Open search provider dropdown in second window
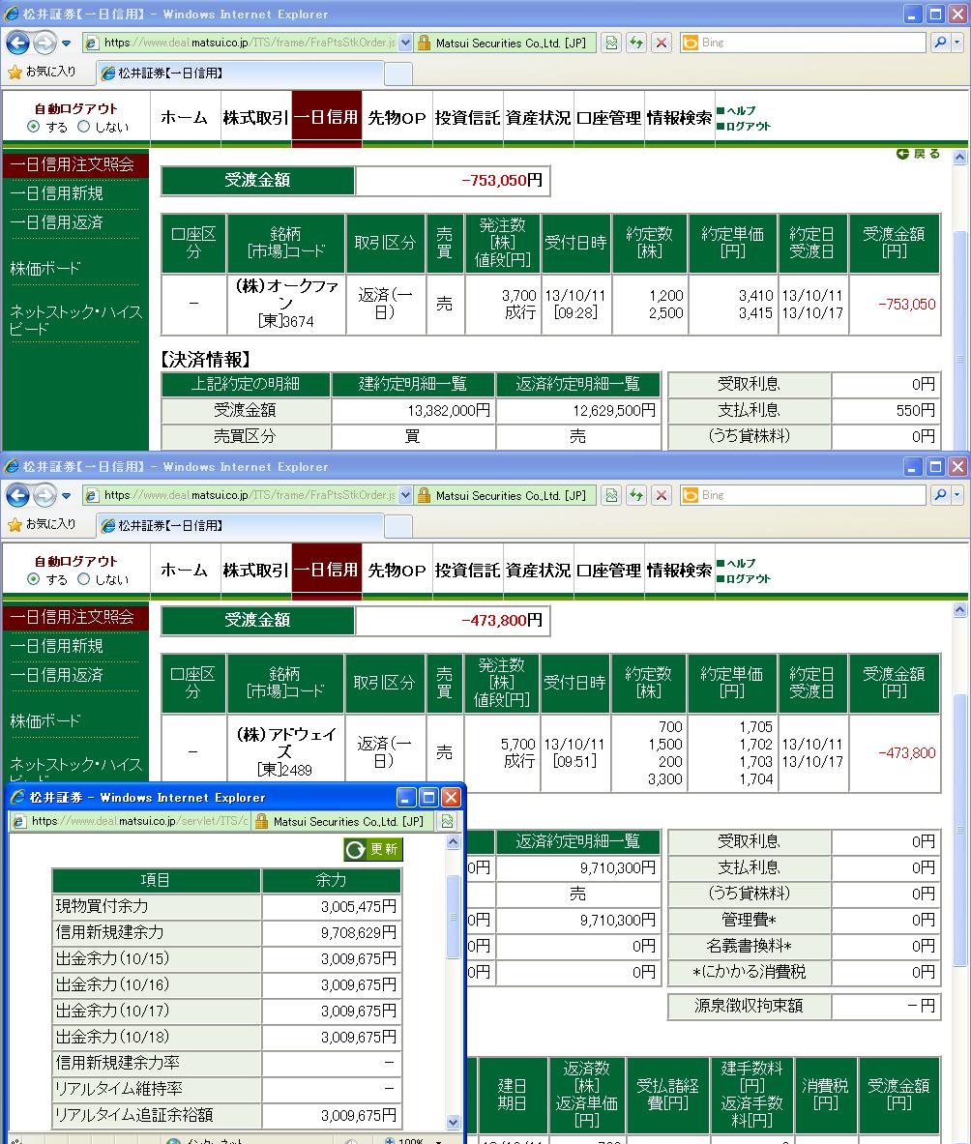 click(957, 495)
